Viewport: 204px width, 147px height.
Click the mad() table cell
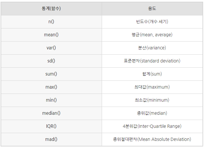(51, 139)
